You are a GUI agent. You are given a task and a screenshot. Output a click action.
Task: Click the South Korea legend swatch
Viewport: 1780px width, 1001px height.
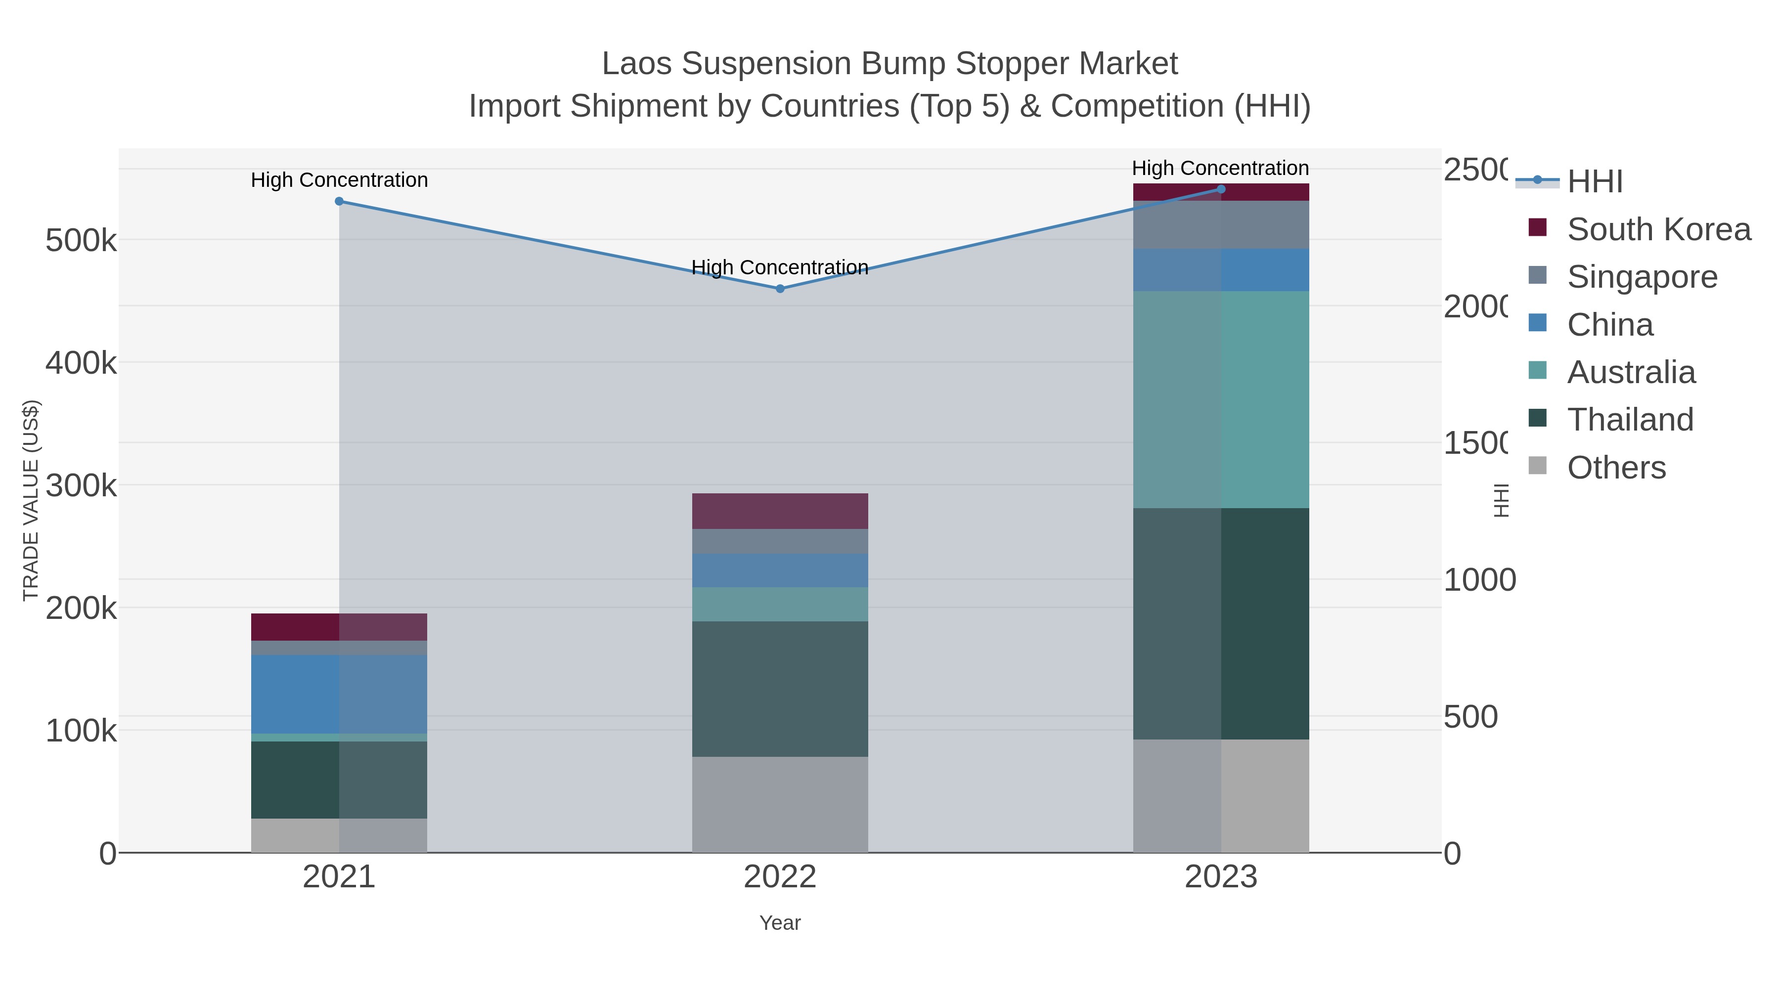click(1537, 227)
